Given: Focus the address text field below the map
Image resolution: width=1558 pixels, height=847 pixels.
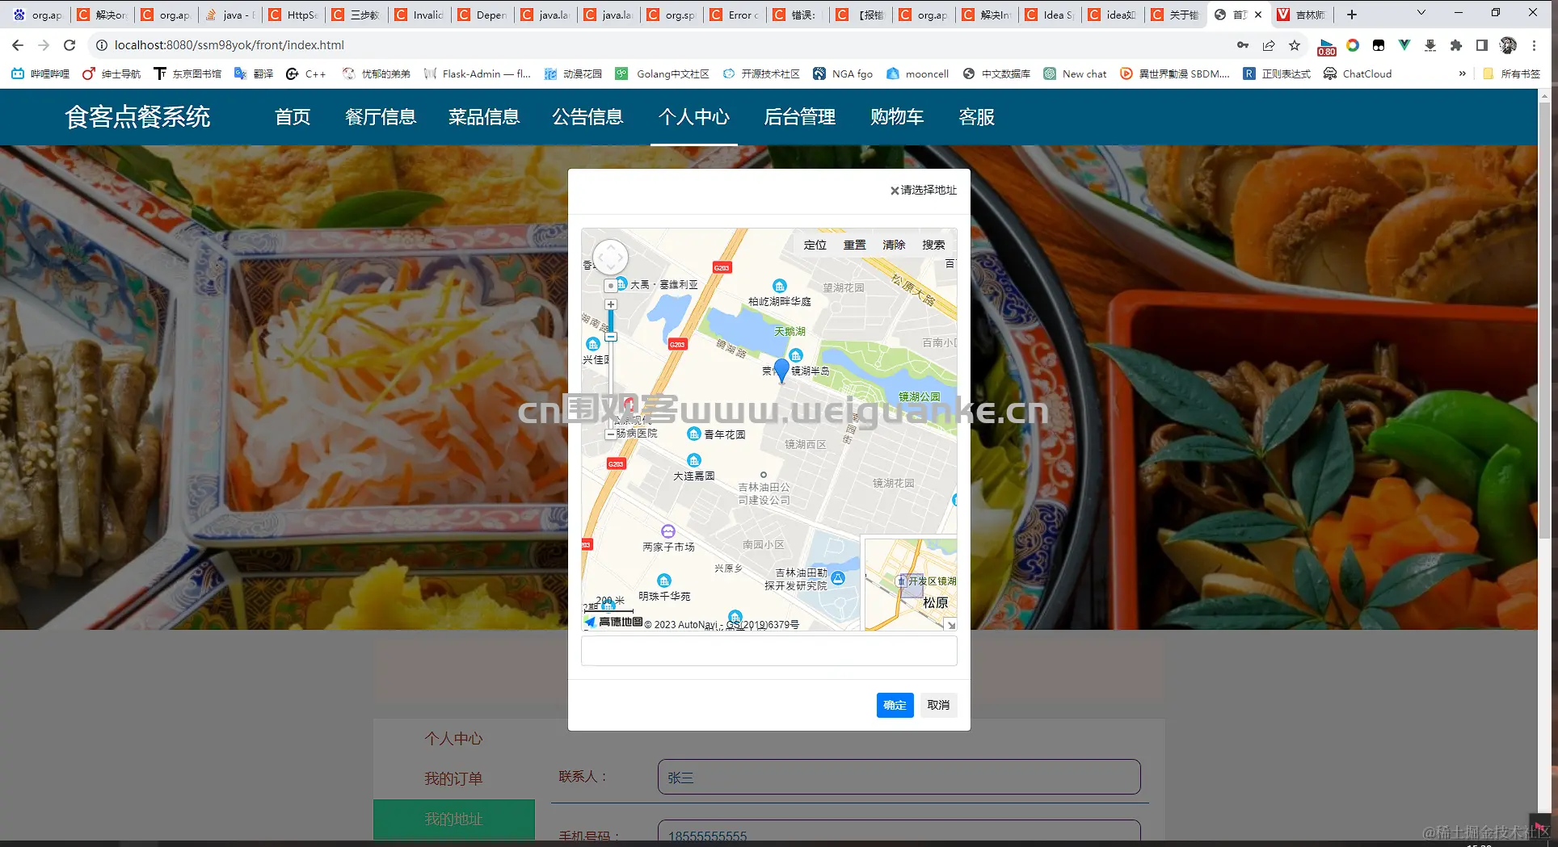Looking at the screenshot, I should coord(769,651).
